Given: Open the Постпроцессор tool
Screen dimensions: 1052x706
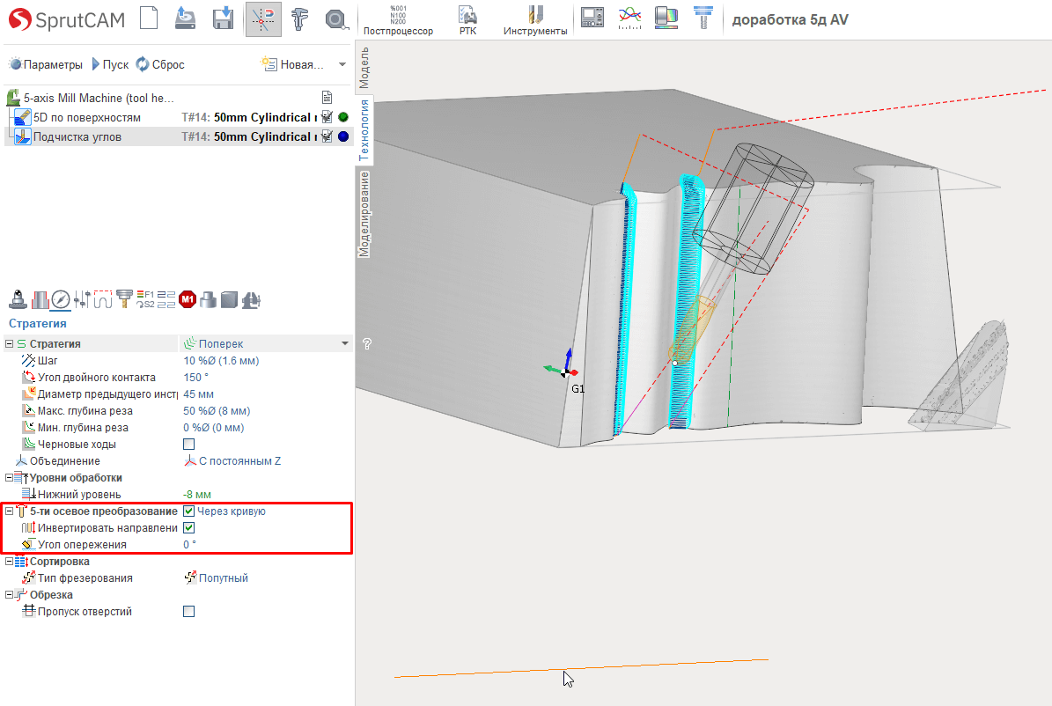Looking at the screenshot, I should 398,19.
